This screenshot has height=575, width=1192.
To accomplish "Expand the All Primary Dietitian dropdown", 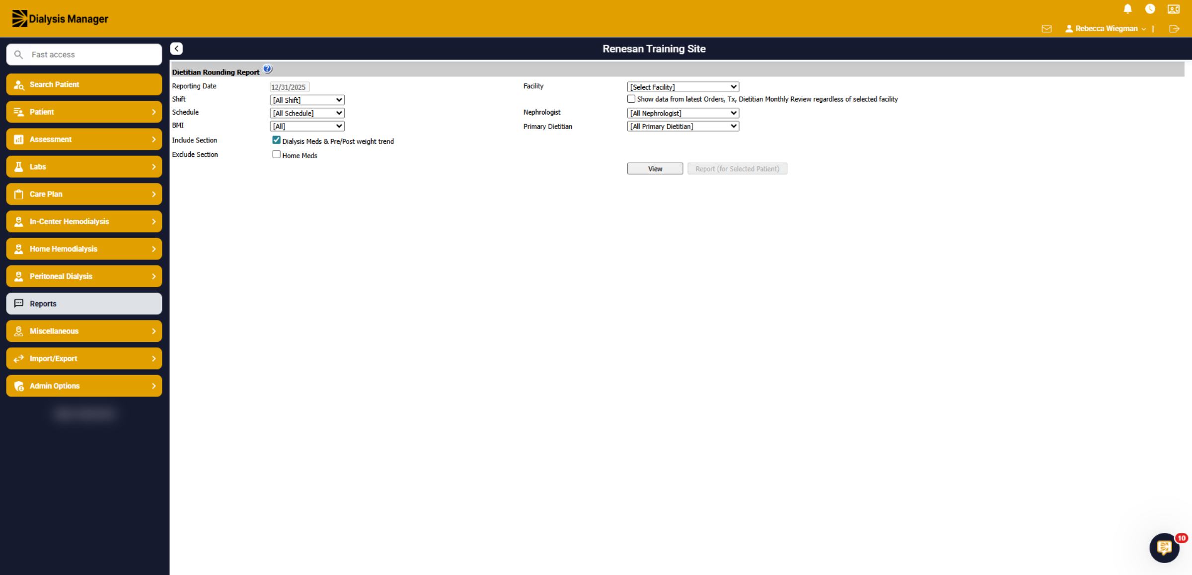I will click(x=683, y=126).
